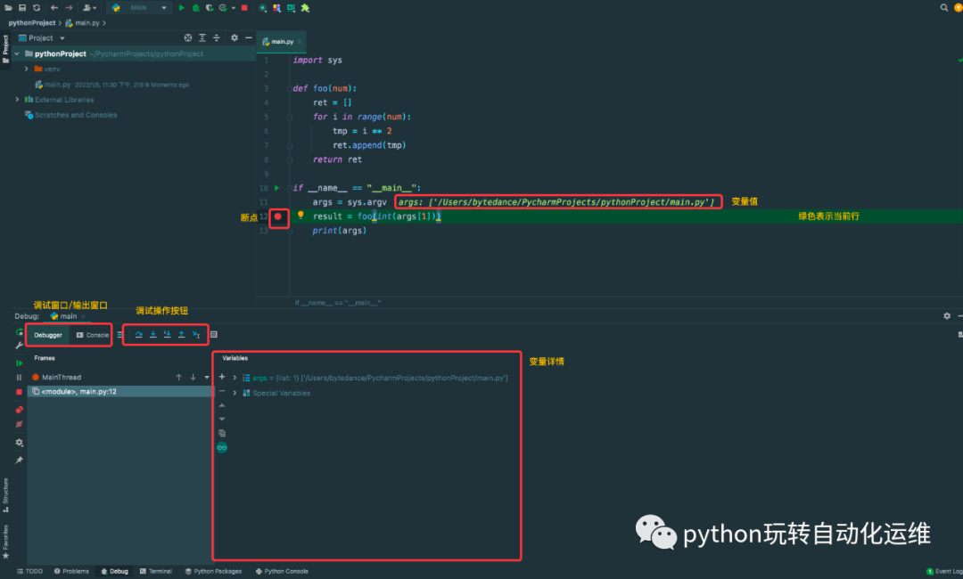Screen dimensions: 963x579
Task: Expand the args variable
Action: click(235, 378)
